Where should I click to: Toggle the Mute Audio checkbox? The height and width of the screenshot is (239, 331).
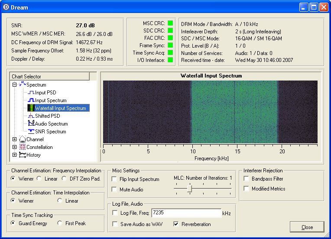tap(115, 190)
